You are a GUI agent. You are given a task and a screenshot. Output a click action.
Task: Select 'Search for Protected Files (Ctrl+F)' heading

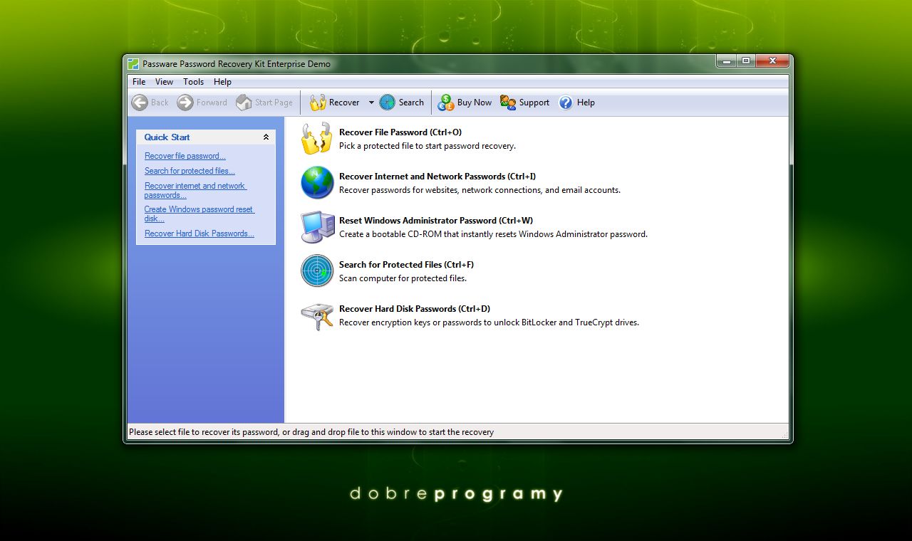pyautogui.click(x=406, y=265)
